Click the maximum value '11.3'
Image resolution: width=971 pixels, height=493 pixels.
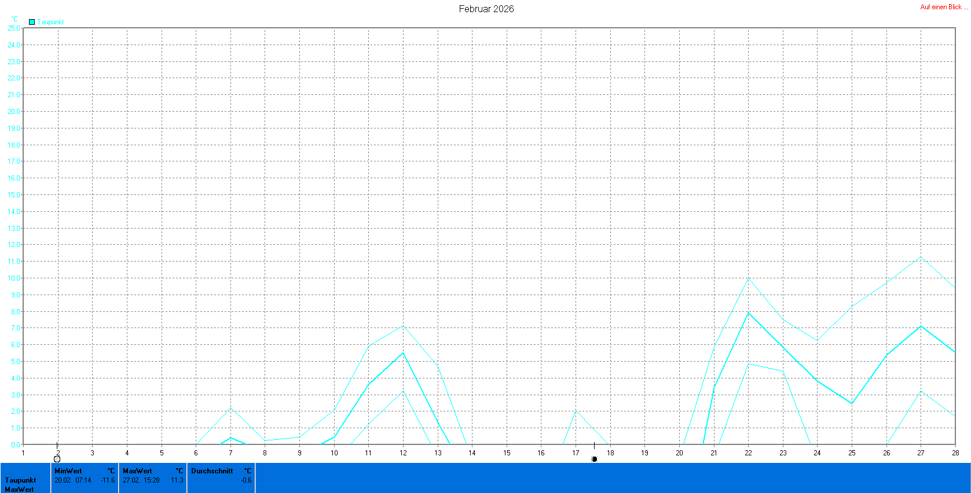pyautogui.click(x=177, y=480)
